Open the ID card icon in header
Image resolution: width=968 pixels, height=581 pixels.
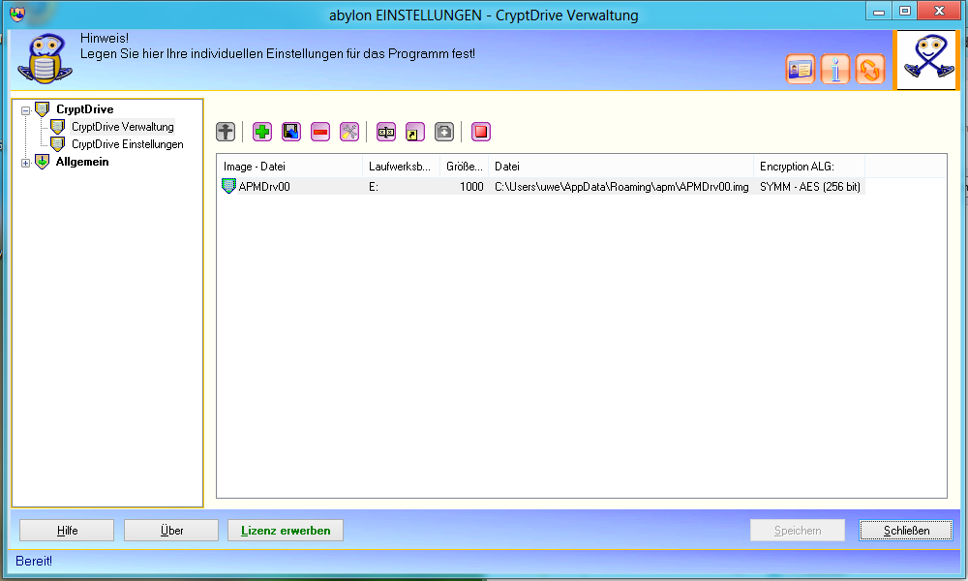[801, 69]
